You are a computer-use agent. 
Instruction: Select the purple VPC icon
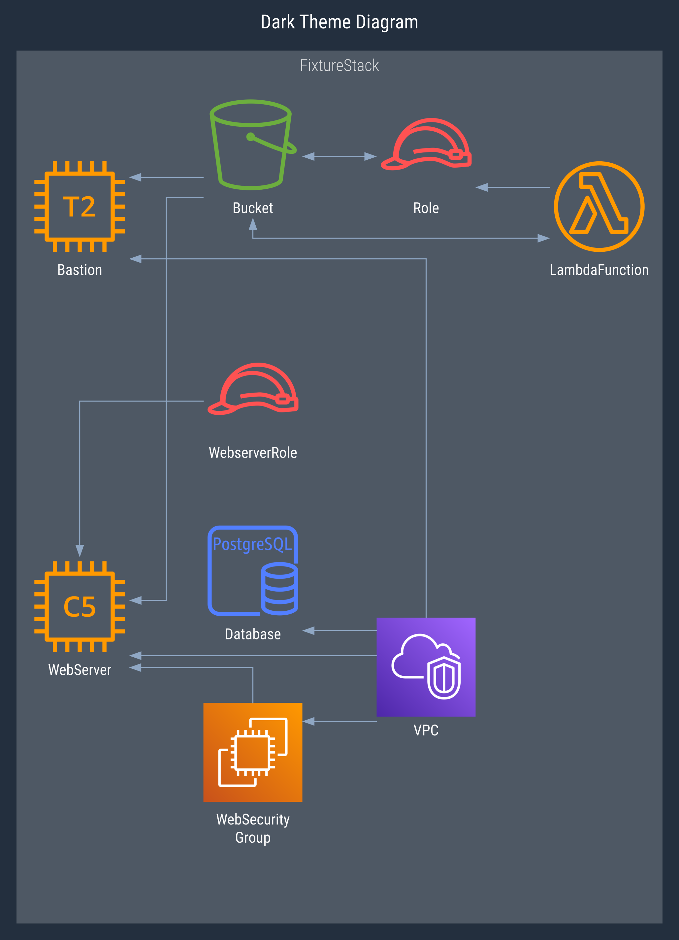pyautogui.click(x=426, y=667)
